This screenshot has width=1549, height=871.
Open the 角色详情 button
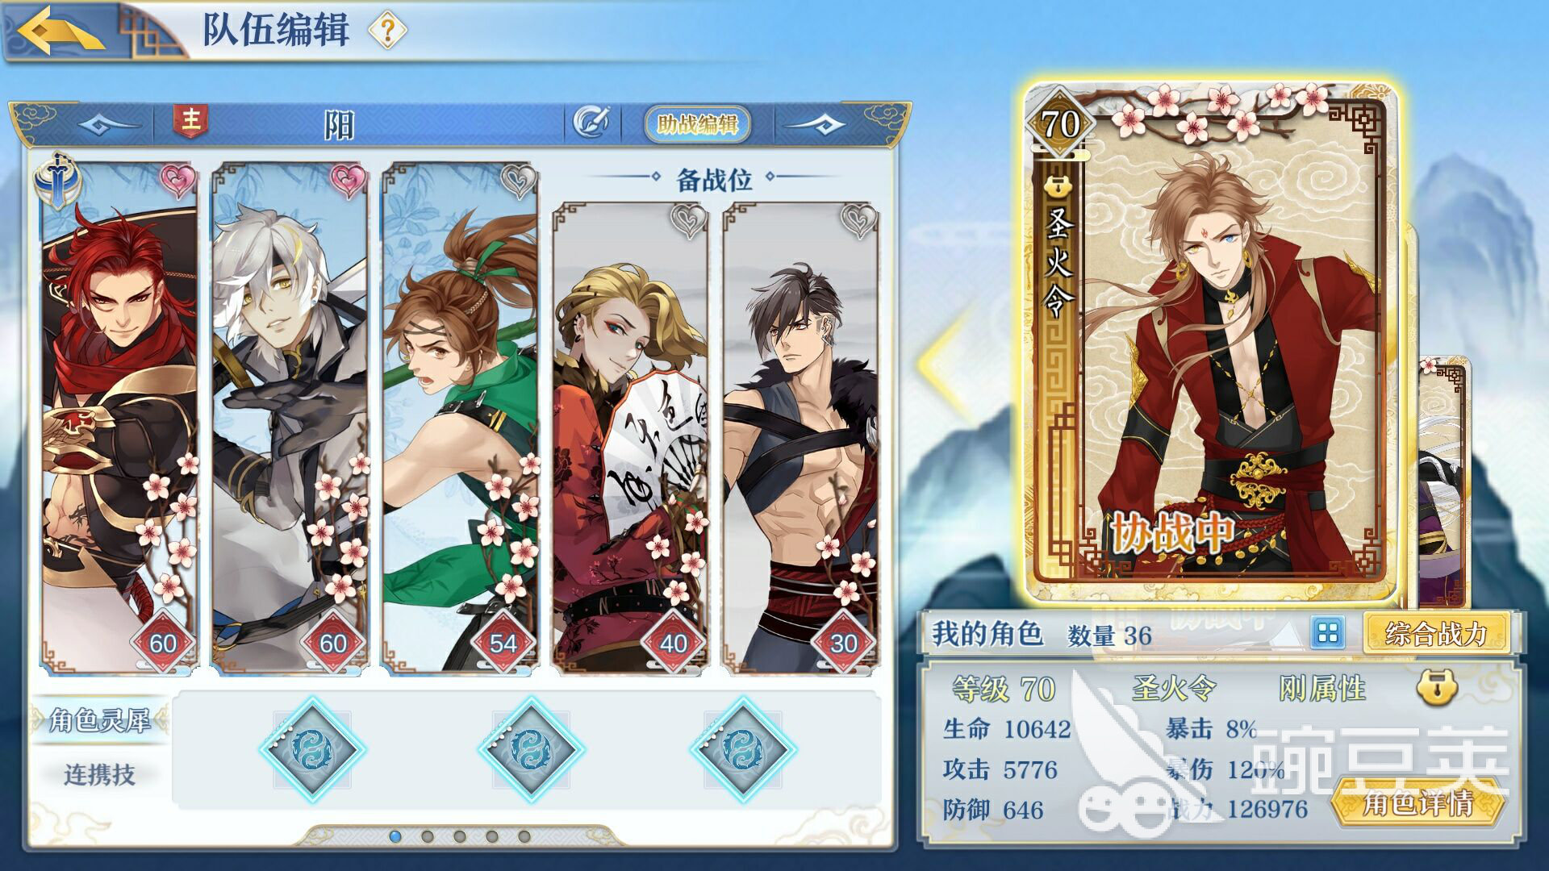tap(1417, 802)
